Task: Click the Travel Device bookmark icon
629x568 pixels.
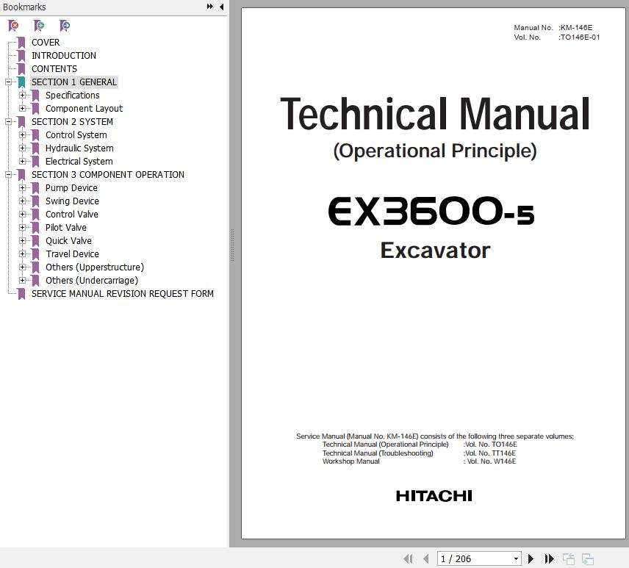Action: pyautogui.click(x=36, y=254)
